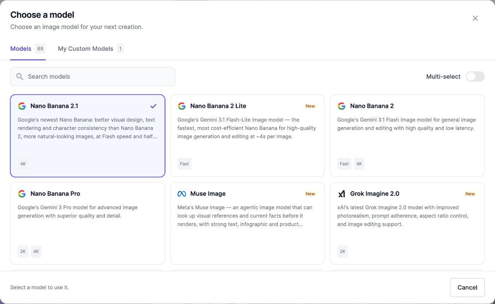The image size is (495, 304).
Task: Click the 4K tag on Nano Banana Pro
Action: (36, 252)
